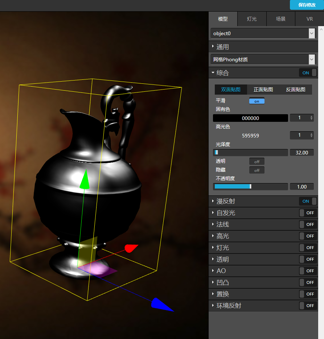Switch to the 场景 tab

(x=281, y=19)
